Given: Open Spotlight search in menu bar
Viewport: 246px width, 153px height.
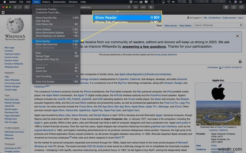Looking at the screenshot, I should click(x=230, y=2).
